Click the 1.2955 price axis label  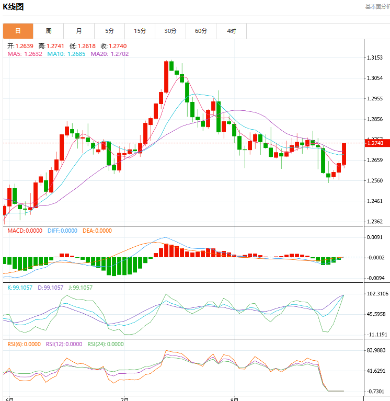[x=375, y=98]
